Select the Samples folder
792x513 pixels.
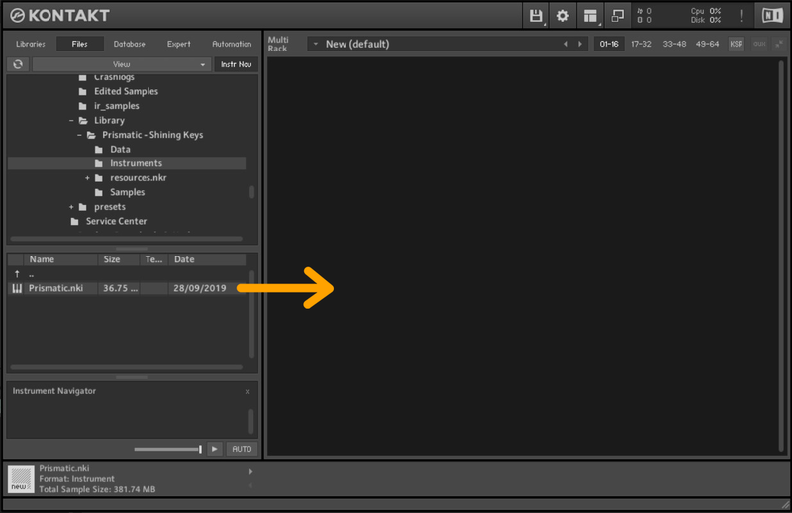(128, 192)
